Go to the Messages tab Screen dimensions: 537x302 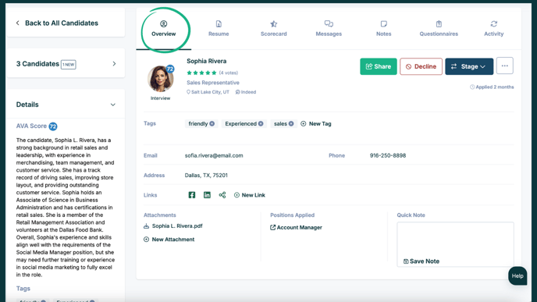[329, 29]
